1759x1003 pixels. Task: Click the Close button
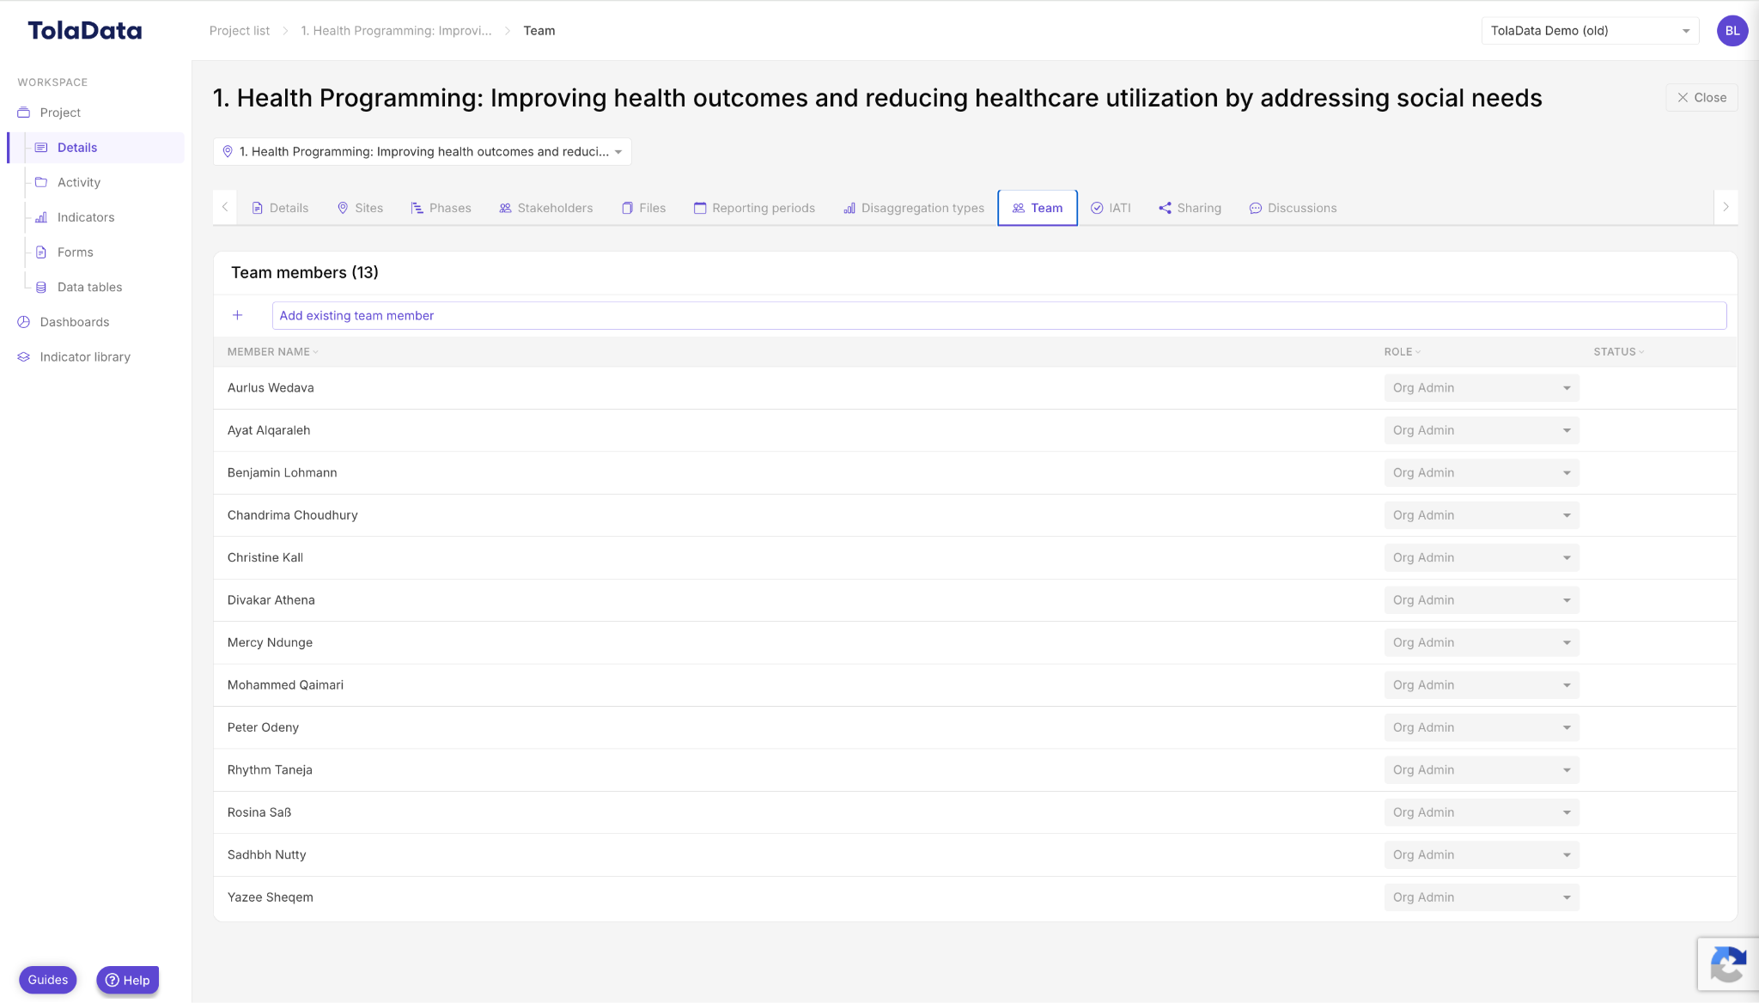tap(1701, 98)
